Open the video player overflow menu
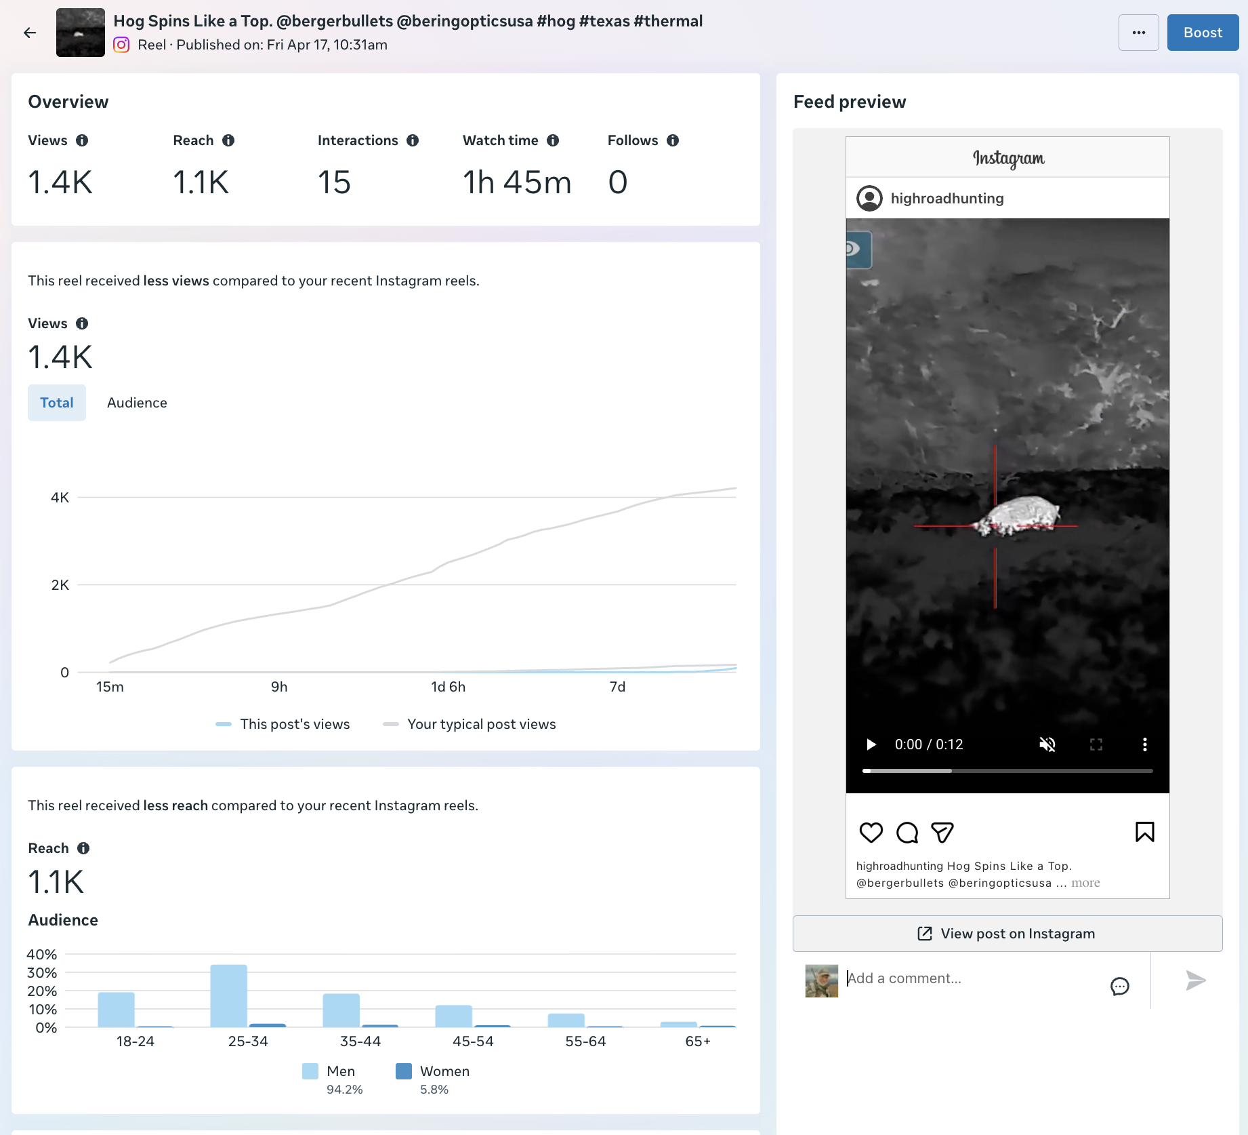 1145,744
